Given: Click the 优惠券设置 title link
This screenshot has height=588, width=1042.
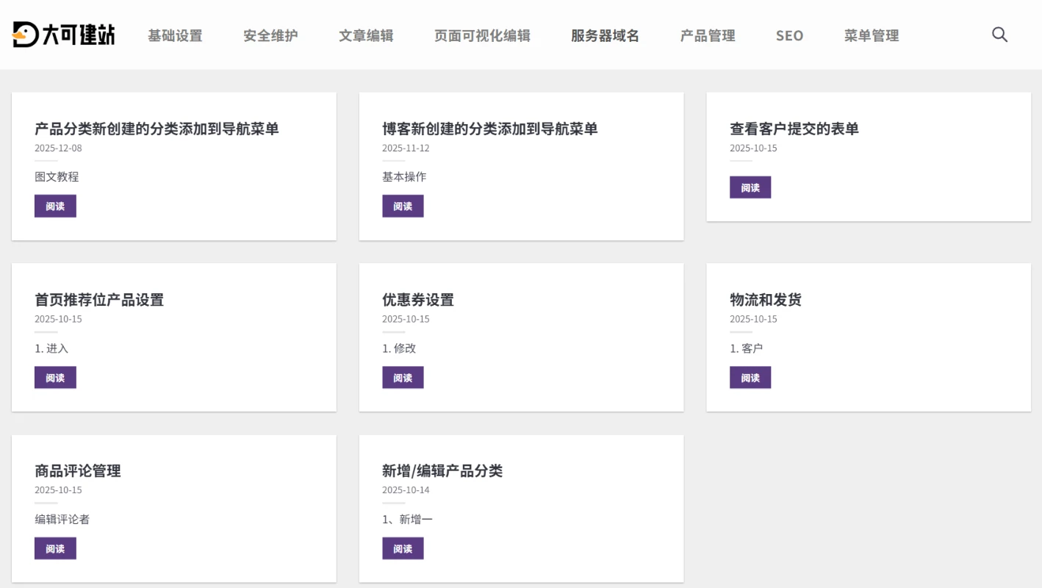Looking at the screenshot, I should click(418, 300).
